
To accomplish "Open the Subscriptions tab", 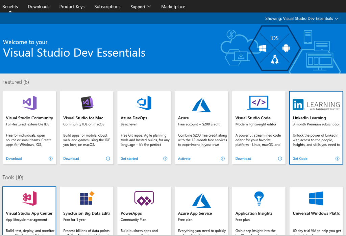I will click(107, 7).
